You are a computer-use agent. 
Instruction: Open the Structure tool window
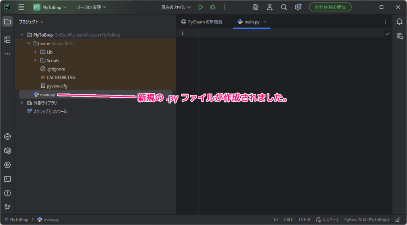(x=8, y=40)
